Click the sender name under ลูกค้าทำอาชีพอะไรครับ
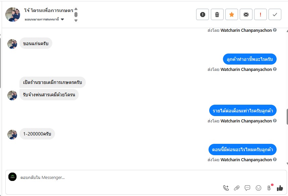 (246, 70)
